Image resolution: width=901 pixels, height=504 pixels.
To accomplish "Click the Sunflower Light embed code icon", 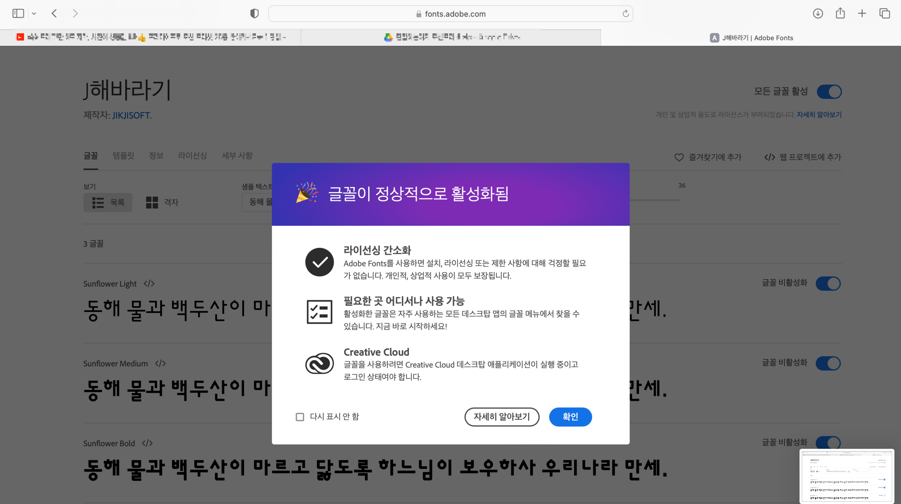I will (x=149, y=283).
